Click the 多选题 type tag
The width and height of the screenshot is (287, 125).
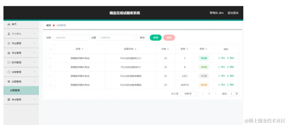pos(204,76)
